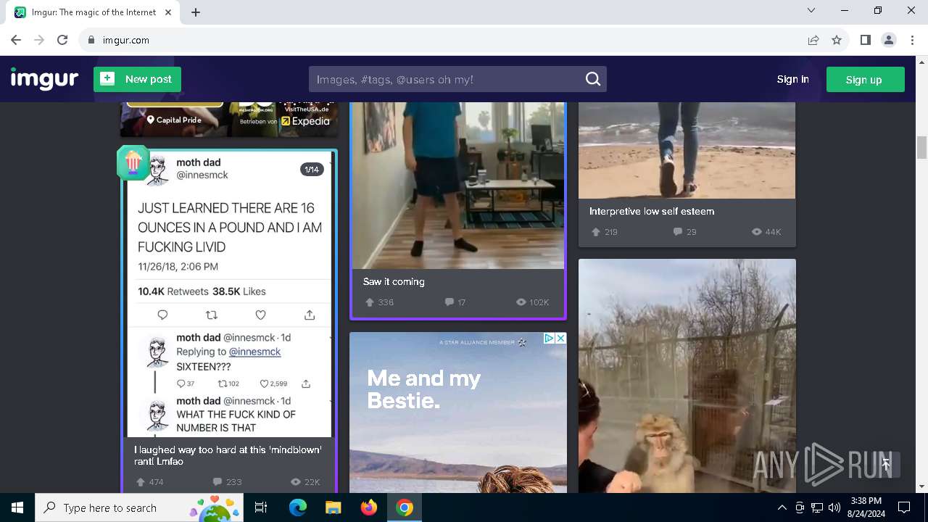Click the Sign up button
Image resolution: width=928 pixels, height=522 pixels.
click(x=865, y=79)
